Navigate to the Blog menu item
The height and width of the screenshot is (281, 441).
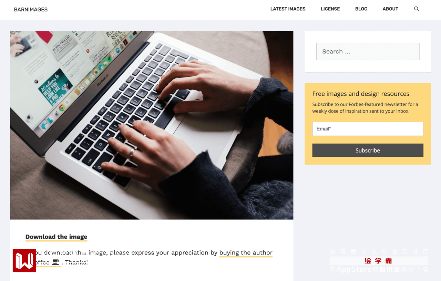[361, 9]
